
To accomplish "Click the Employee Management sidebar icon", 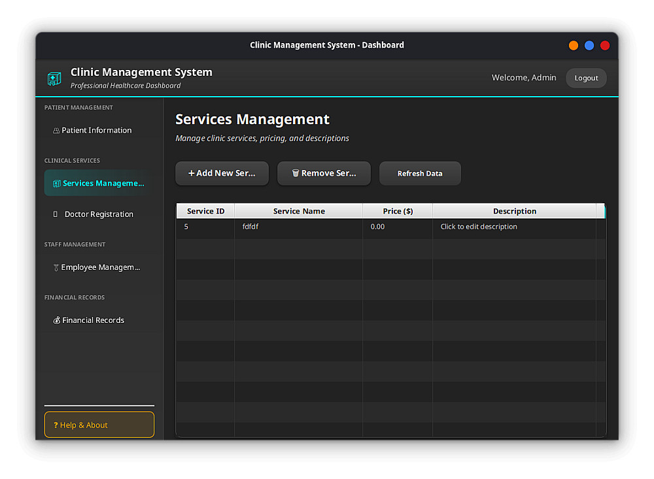I will (x=56, y=268).
